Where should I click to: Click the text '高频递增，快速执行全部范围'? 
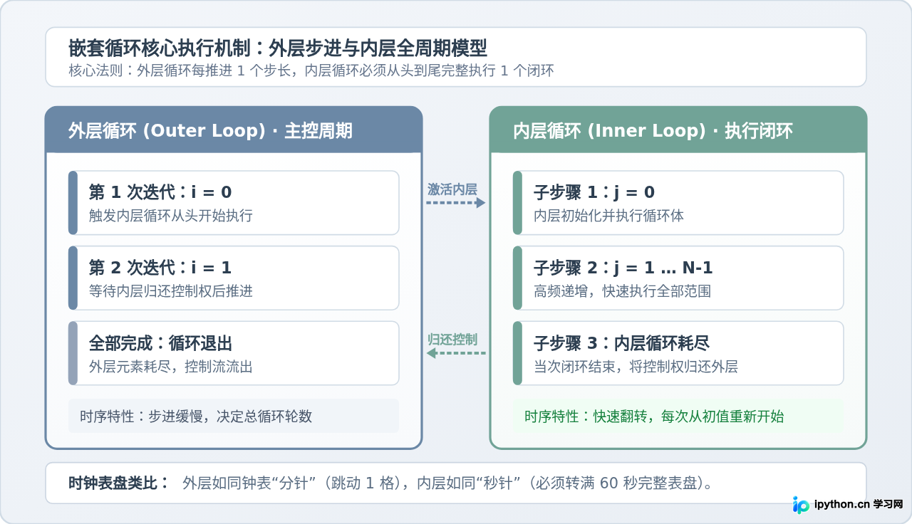[x=622, y=291]
